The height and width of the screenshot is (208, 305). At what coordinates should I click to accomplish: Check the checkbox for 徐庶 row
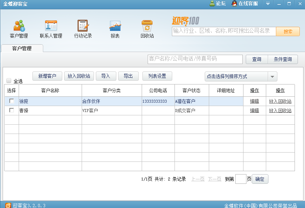12,101
